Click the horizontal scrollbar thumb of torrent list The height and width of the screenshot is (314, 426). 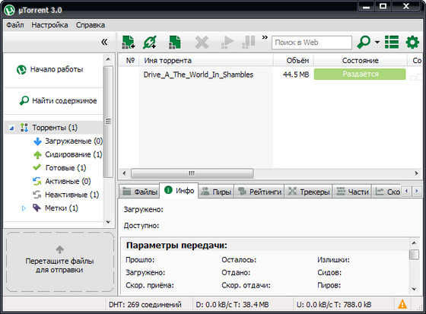click(192, 173)
